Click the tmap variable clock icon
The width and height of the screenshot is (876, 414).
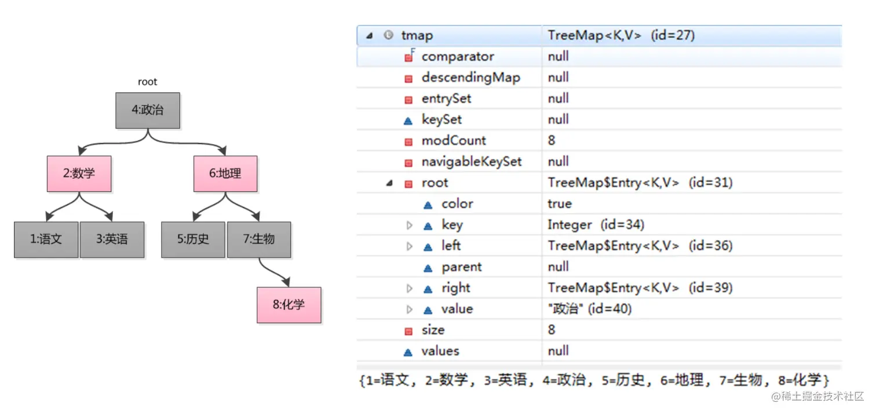click(x=389, y=35)
